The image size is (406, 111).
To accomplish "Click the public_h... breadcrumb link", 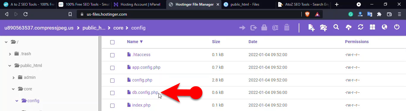I will pos(94,28).
